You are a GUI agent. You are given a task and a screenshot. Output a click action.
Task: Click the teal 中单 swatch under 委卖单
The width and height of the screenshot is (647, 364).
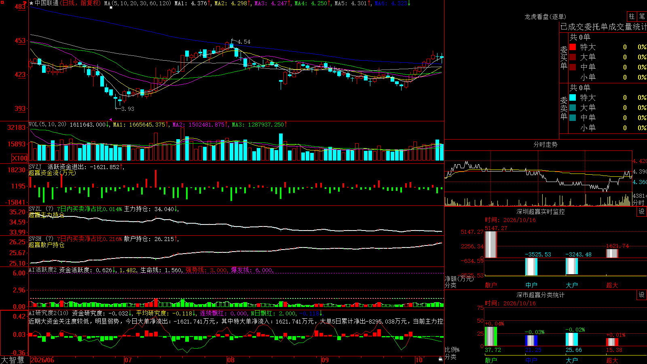click(573, 118)
